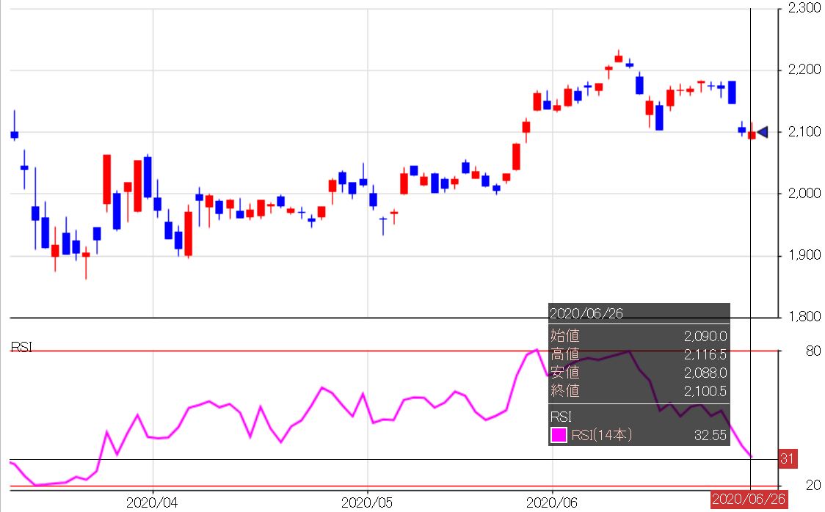Click the RSI panel label
Image resolution: width=825 pixels, height=512 pixels.
pos(21,347)
